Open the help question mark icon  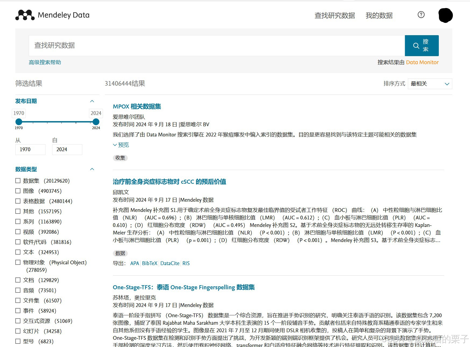pyautogui.click(x=421, y=15)
